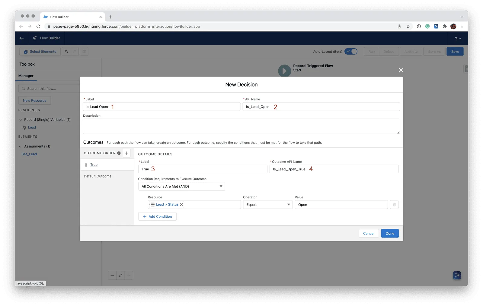Image resolution: width=483 pixels, height=306 pixels.
Task: Click the decision Label field Is Lead Open
Action: [x=162, y=107]
